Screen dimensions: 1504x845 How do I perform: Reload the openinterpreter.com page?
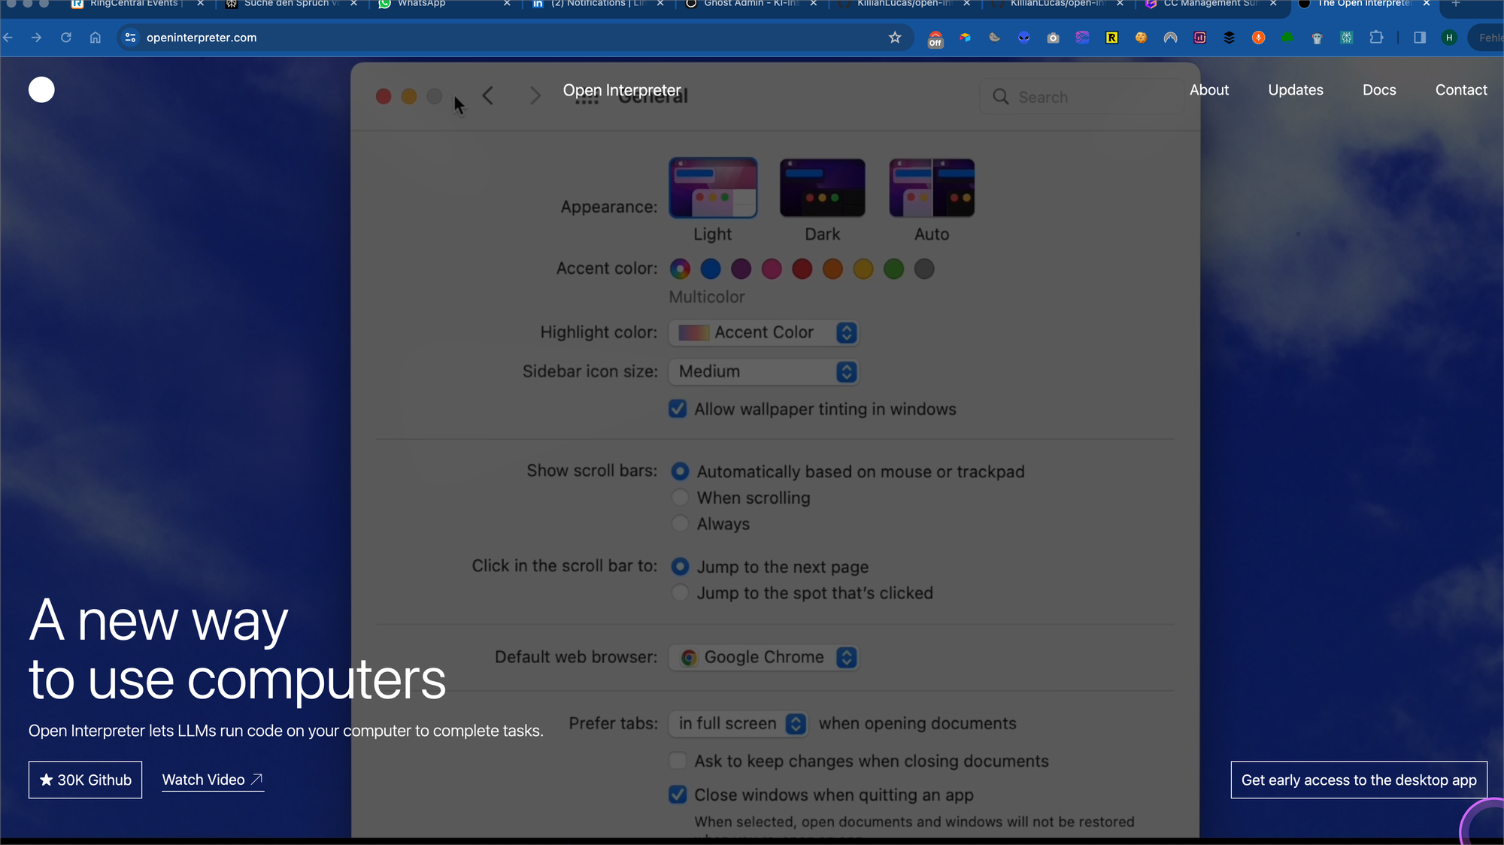(x=66, y=38)
